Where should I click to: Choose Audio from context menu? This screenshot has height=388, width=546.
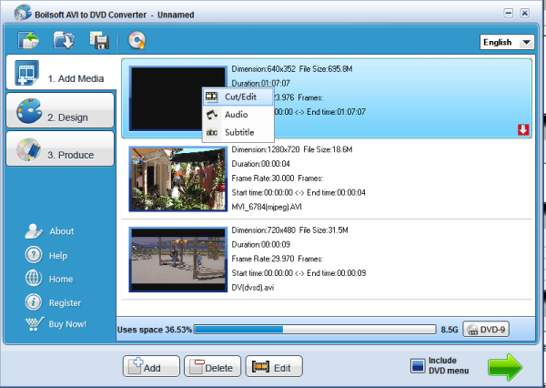tap(237, 115)
